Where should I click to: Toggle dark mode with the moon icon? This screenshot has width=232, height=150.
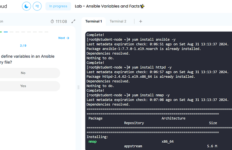[26, 6]
